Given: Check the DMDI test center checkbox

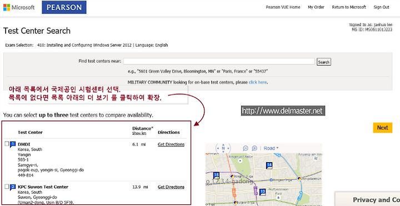Looking at the screenshot, I should (7, 144).
